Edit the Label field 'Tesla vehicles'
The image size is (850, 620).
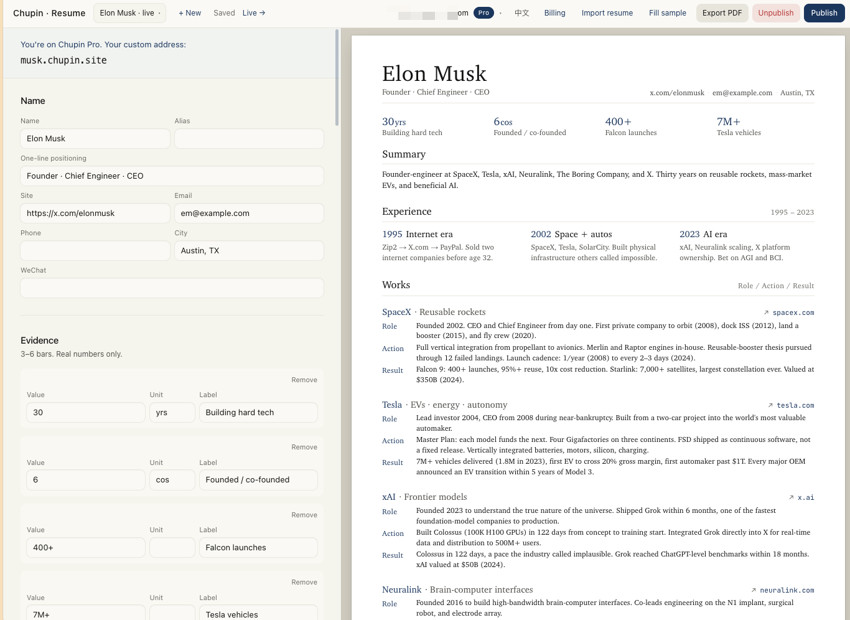pyautogui.click(x=258, y=613)
